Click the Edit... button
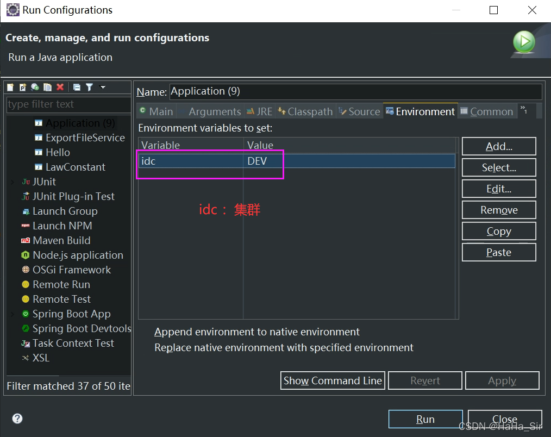Image resolution: width=551 pixels, height=437 pixels. pos(499,189)
